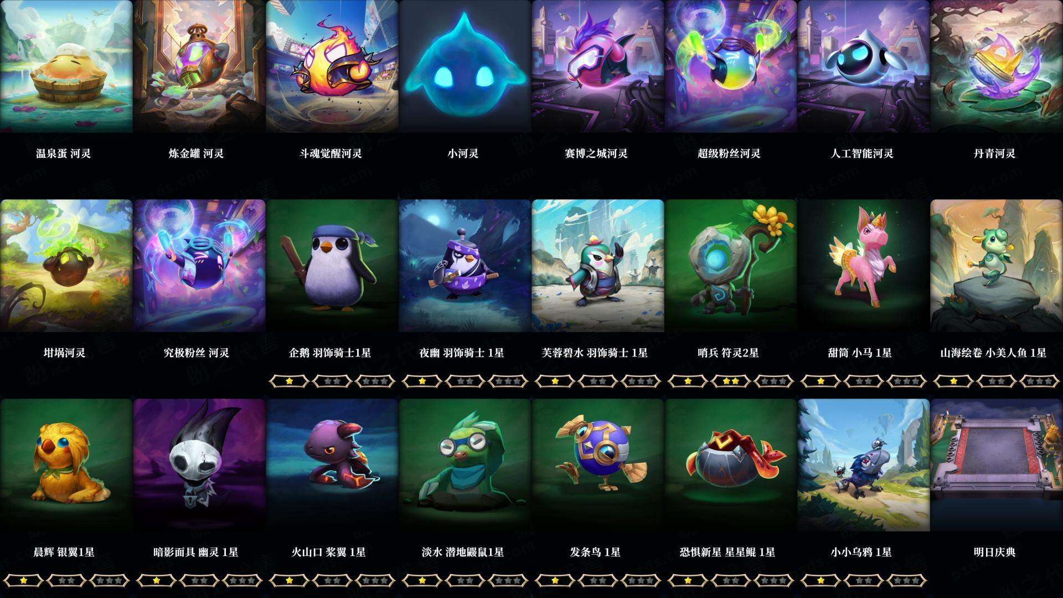Open the 明日庆典 arena thumbnail
This screenshot has height=598, width=1063.
997,465
